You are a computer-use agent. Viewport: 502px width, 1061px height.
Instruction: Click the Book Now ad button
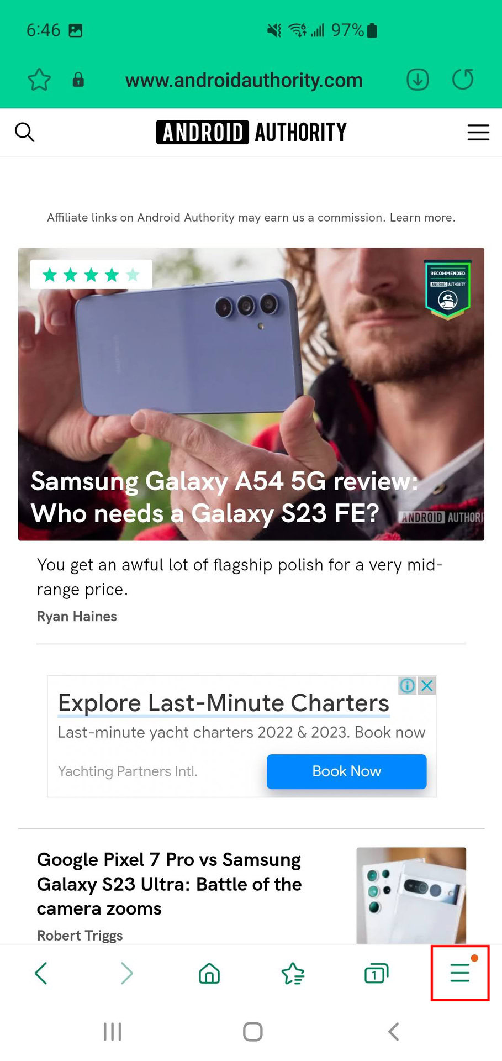pos(346,771)
